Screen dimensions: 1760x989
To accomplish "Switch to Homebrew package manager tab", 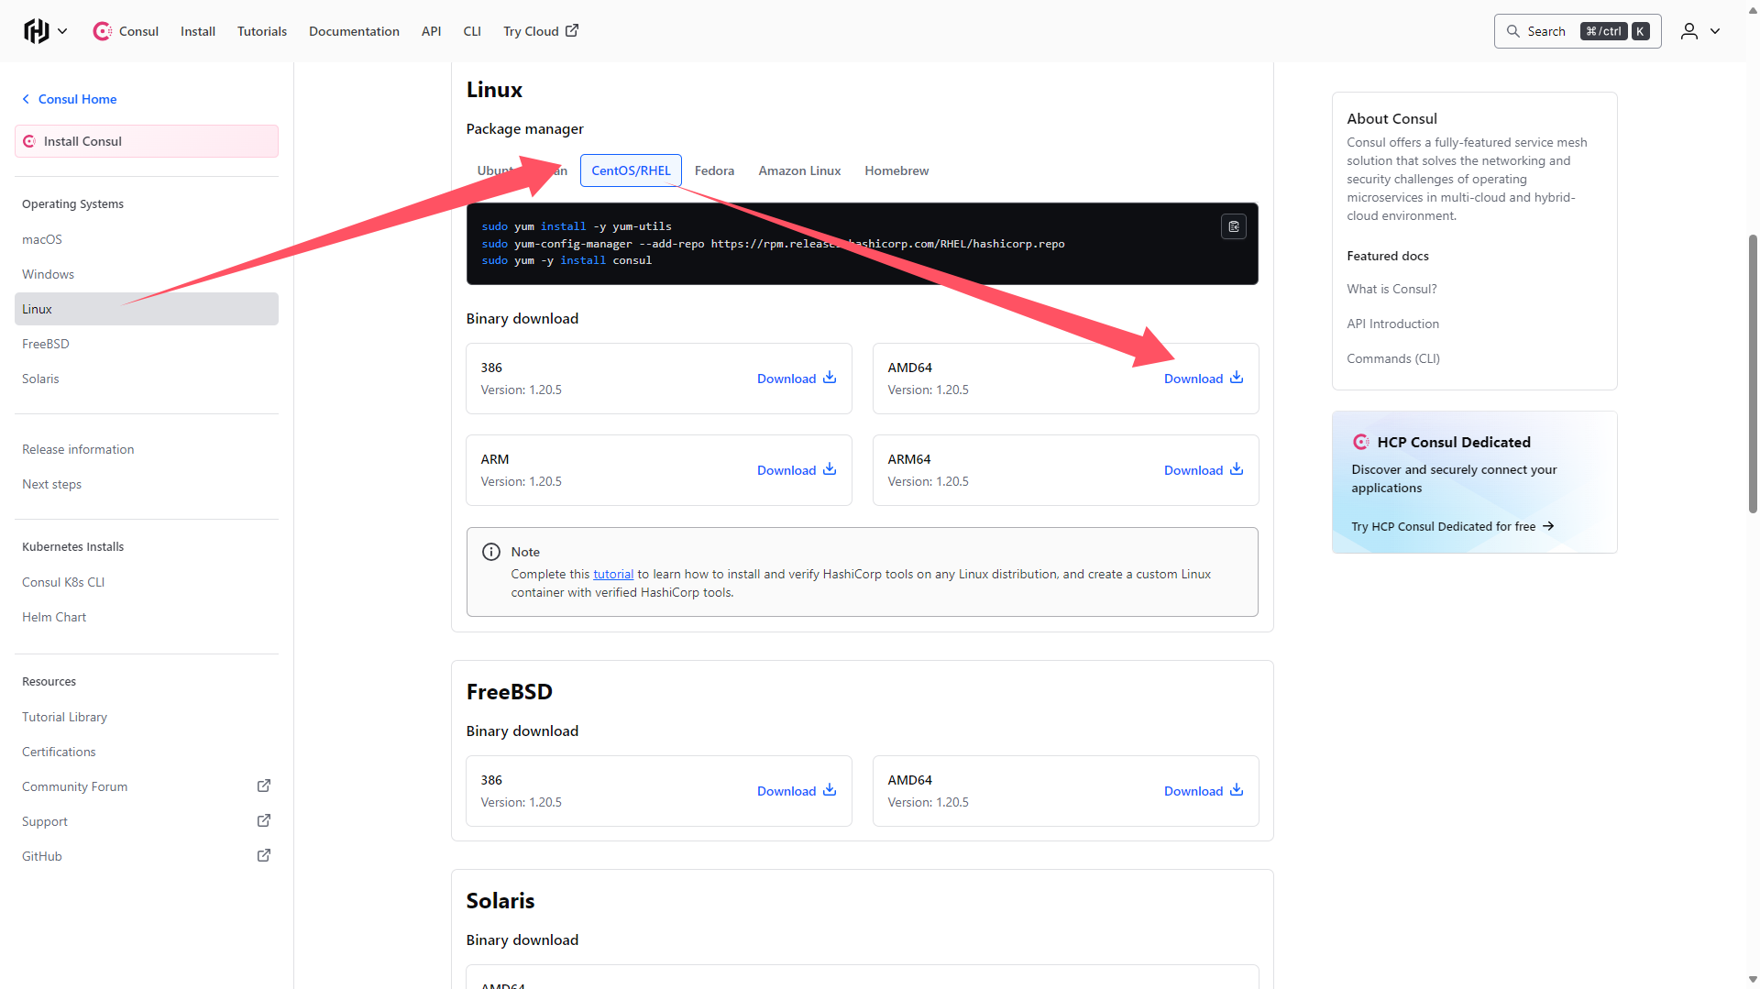I will coord(896,170).
